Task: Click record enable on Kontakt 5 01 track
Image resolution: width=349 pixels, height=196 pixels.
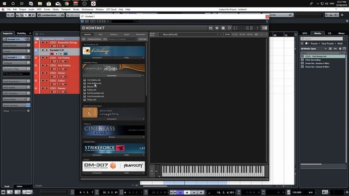Action: [x=52, y=54]
